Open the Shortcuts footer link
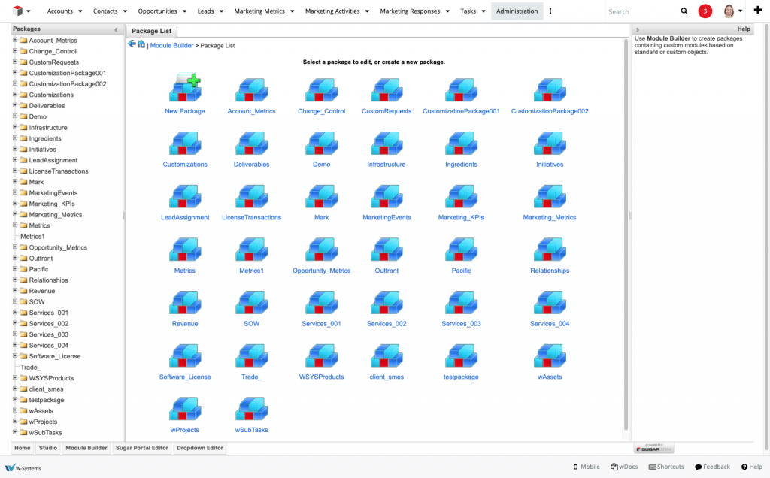Viewport: 770px width, 478px height. [x=666, y=467]
